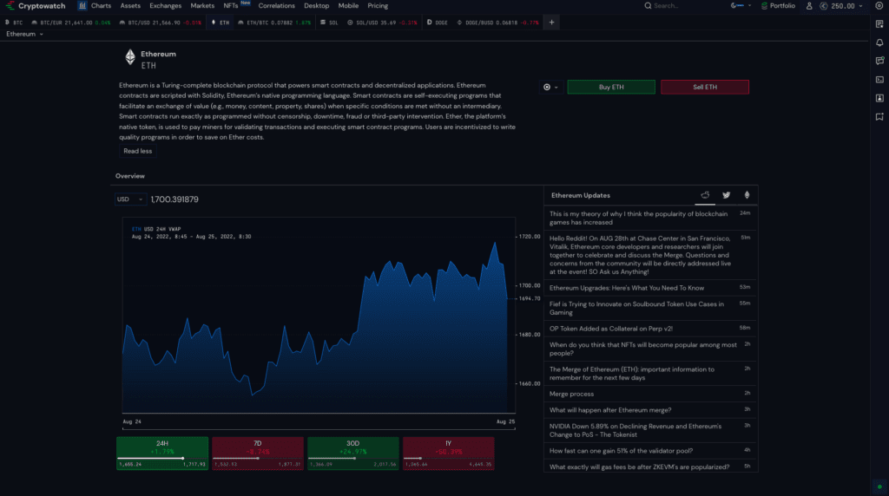Open 'How fast can one gain 51%' post

click(650, 451)
